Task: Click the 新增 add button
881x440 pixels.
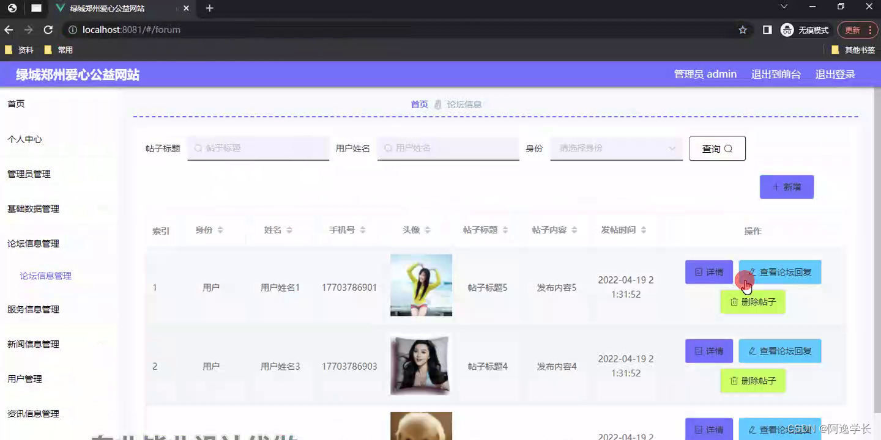Action: click(787, 187)
